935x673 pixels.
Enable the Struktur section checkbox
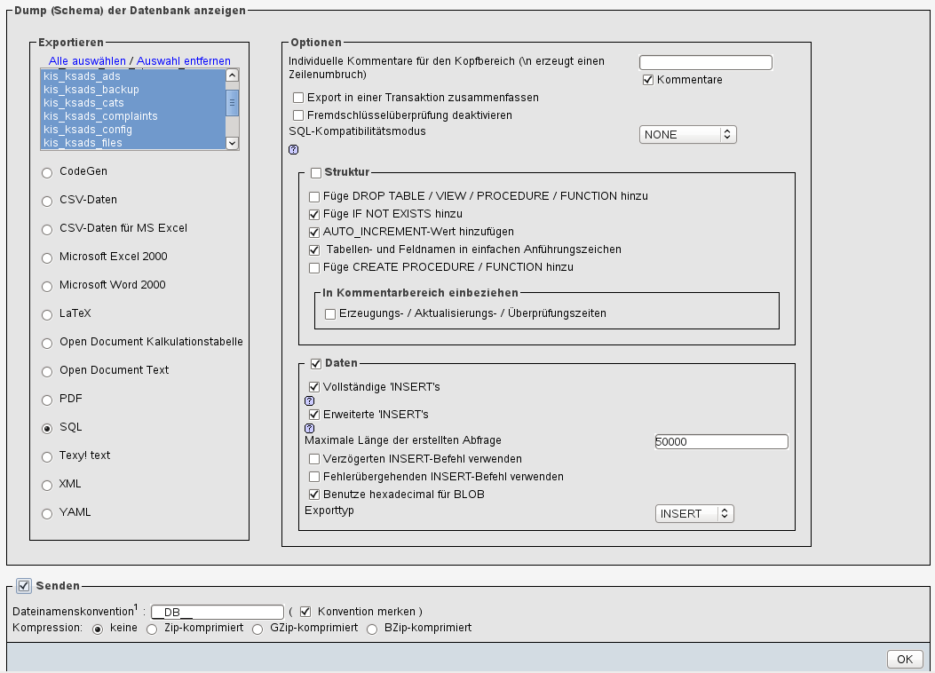click(316, 173)
